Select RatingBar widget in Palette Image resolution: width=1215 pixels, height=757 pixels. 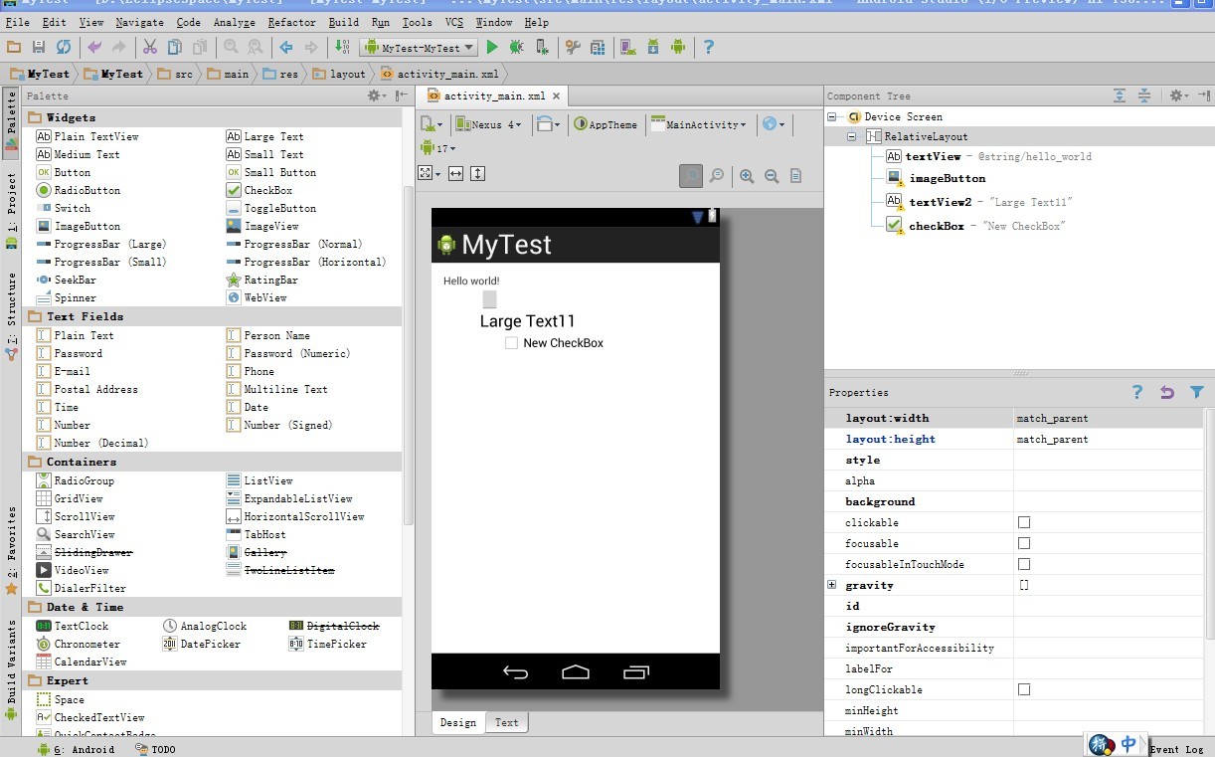(261, 280)
